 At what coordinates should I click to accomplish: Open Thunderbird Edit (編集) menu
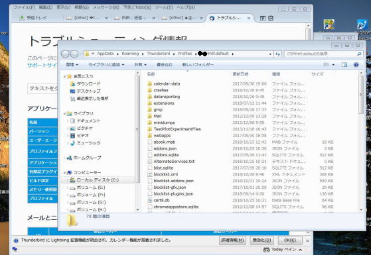point(45,7)
